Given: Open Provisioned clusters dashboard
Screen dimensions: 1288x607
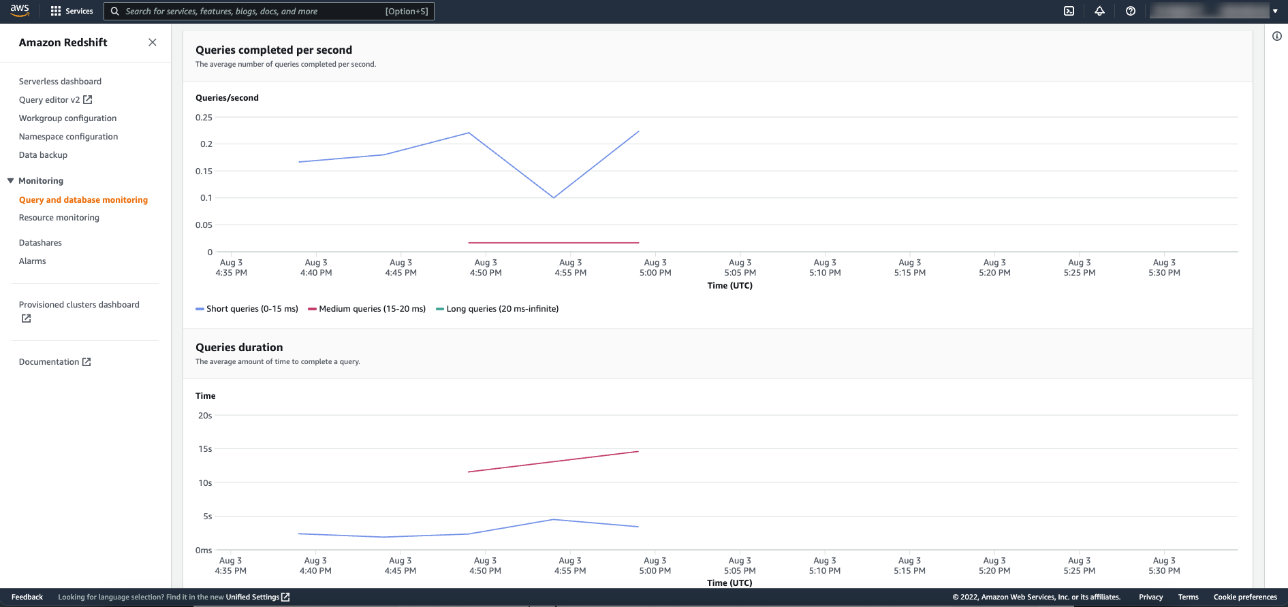Looking at the screenshot, I should (x=79, y=305).
